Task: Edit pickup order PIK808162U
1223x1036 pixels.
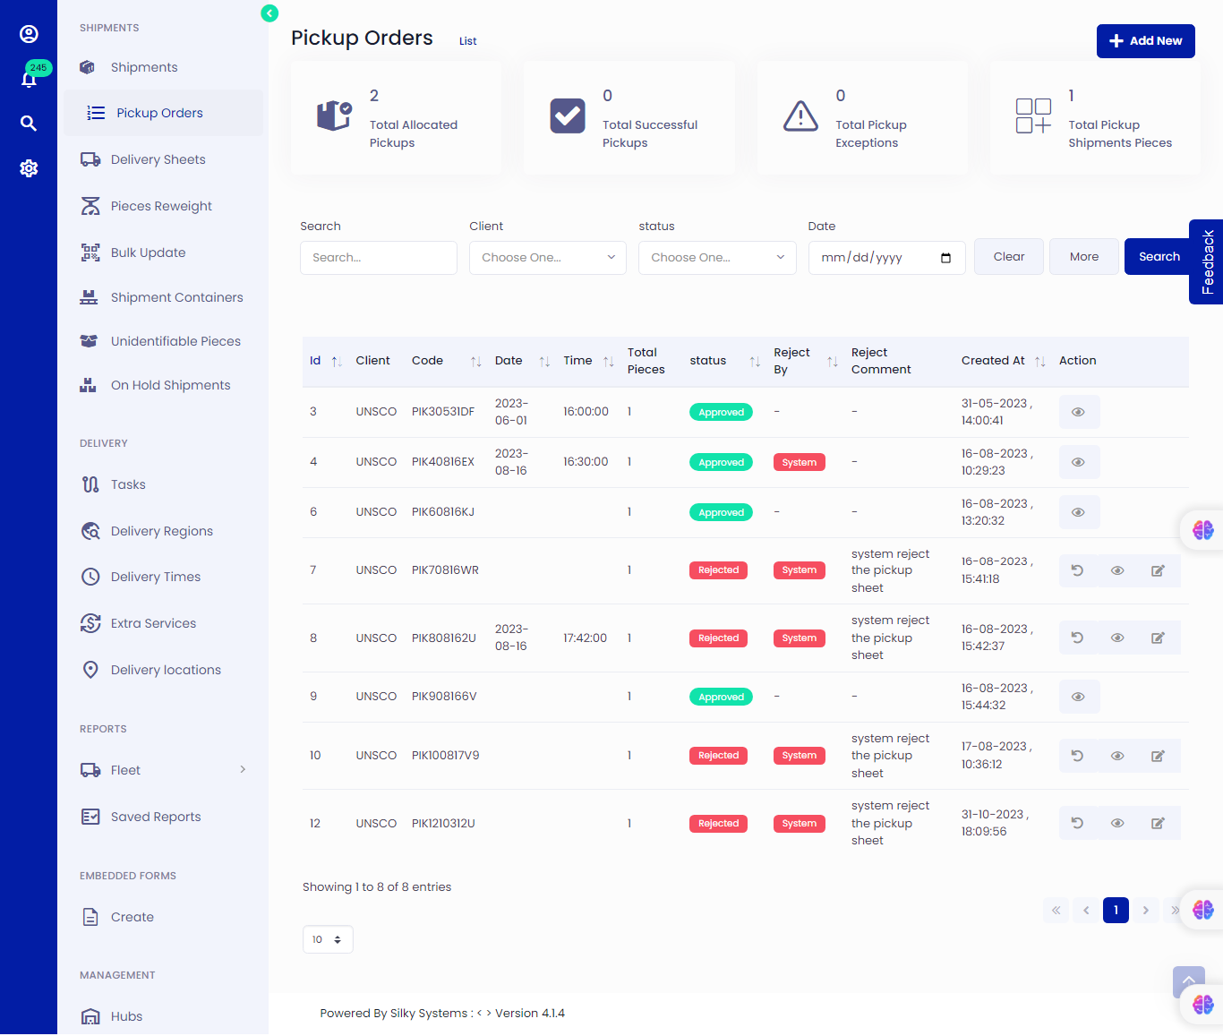Action: click(1158, 638)
